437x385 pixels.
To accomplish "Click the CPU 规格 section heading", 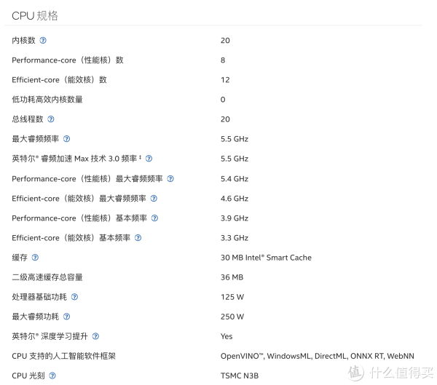I will click(x=35, y=15).
